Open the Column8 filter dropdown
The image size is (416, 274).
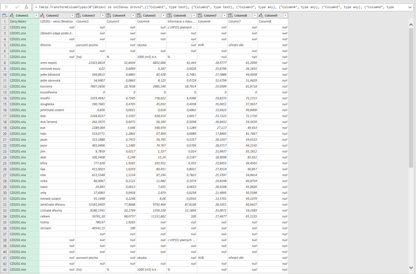pos(255,15)
